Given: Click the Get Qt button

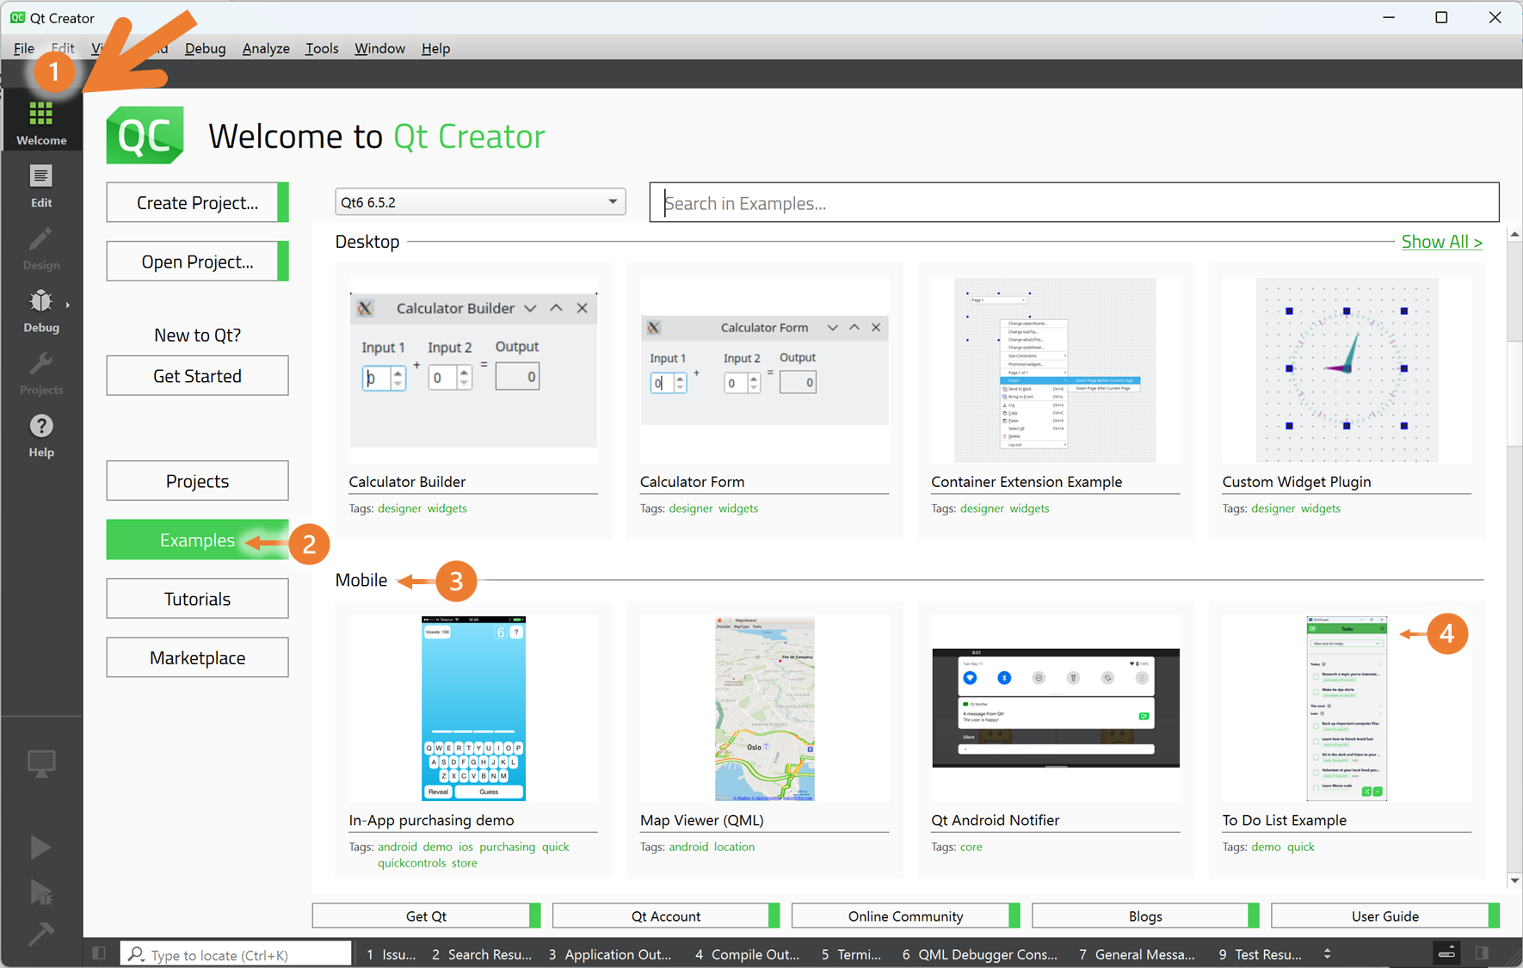Looking at the screenshot, I should [426, 916].
